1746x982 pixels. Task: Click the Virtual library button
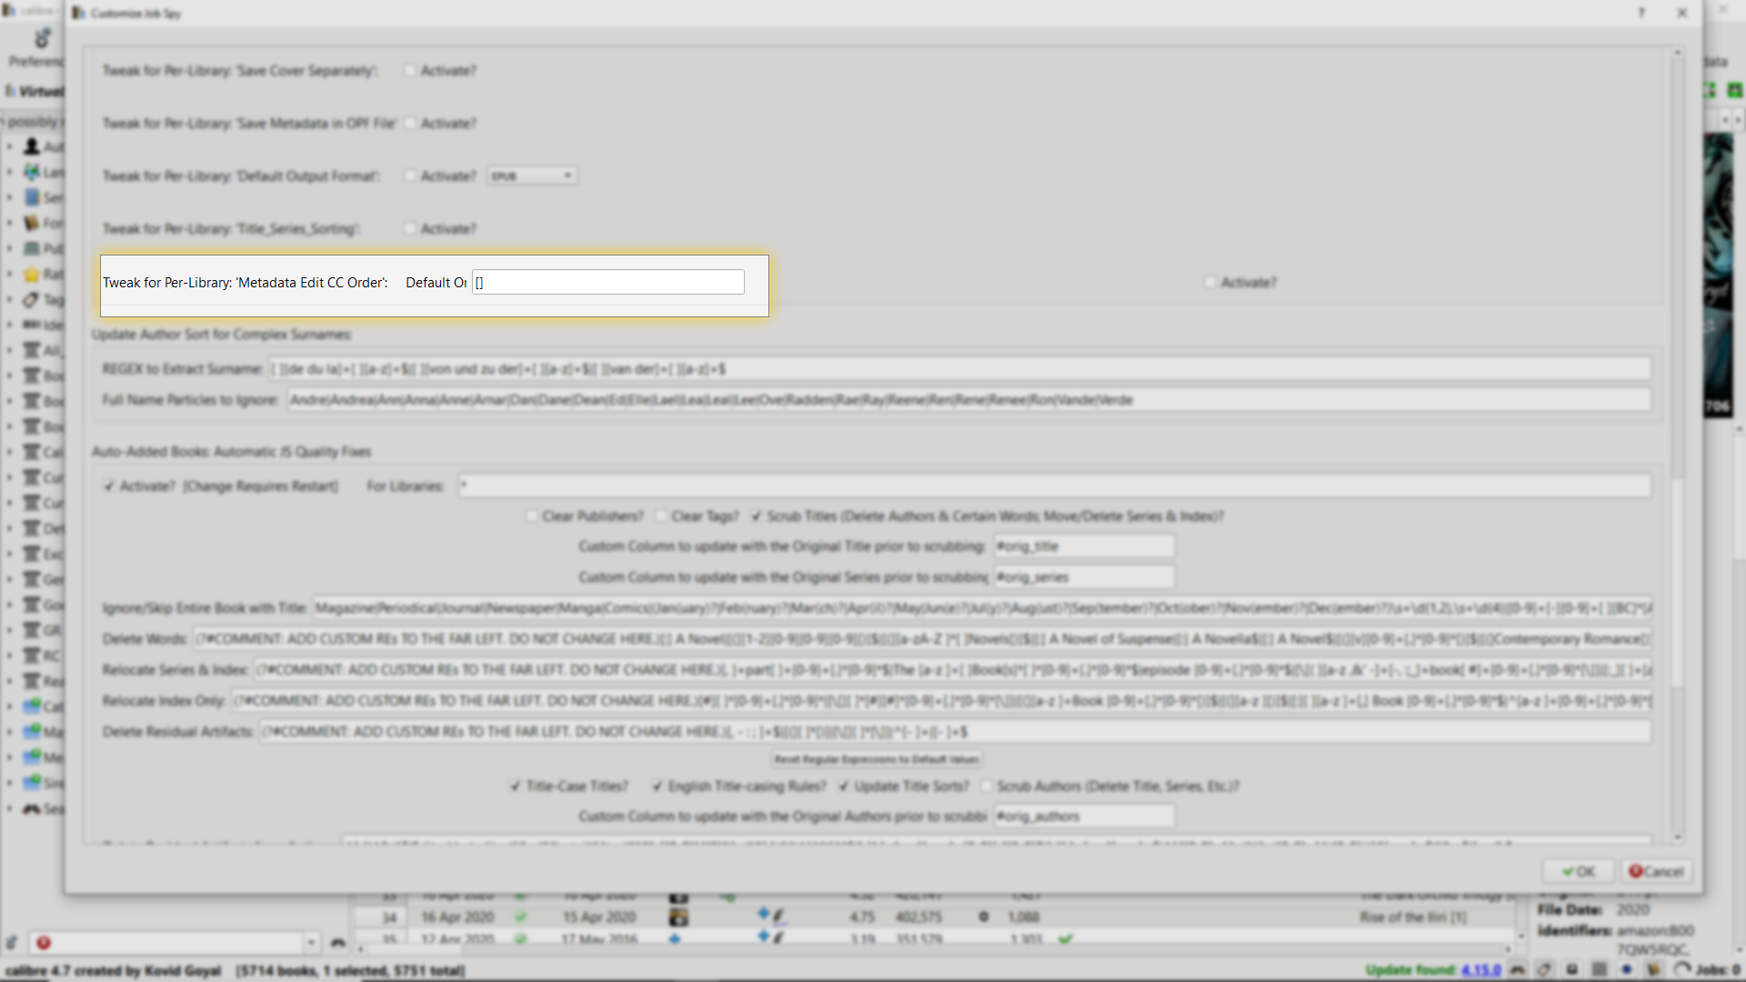36,91
